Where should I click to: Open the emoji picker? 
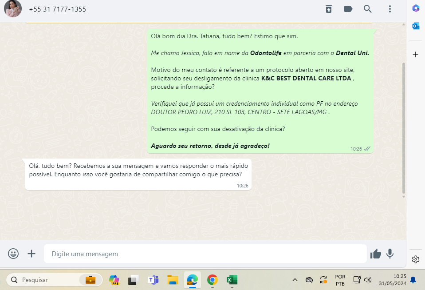[13, 254]
